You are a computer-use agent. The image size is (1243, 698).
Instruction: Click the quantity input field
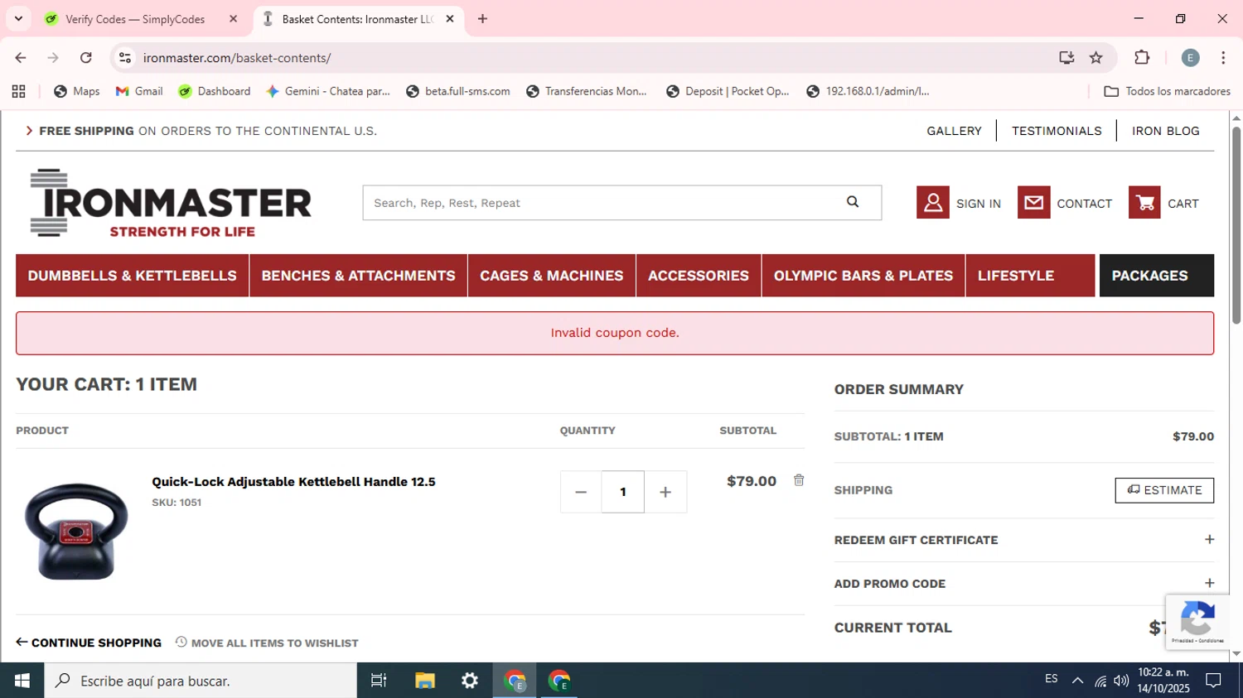(x=623, y=492)
